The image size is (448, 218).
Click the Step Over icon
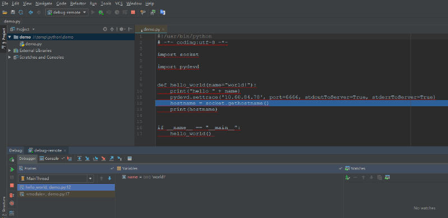pyautogui.click(x=80, y=159)
